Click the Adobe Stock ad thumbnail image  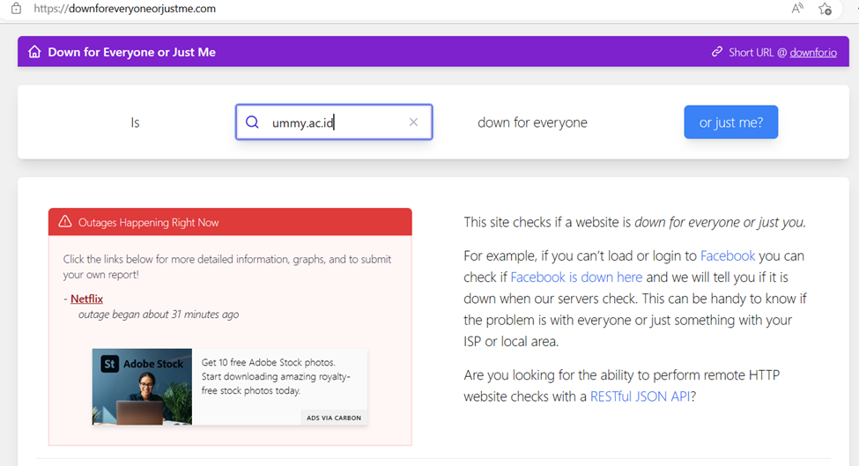click(x=142, y=387)
